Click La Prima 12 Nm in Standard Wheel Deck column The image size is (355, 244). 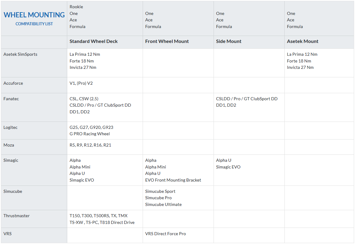[85, 54]
